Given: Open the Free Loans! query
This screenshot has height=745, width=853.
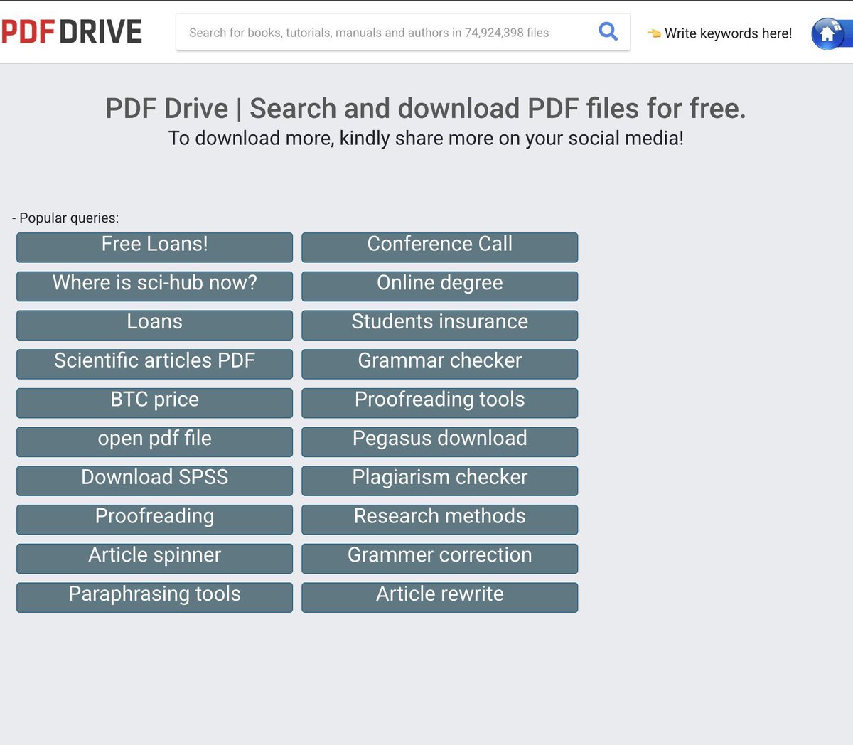Looking at the screenshot, I should point(155,247).
